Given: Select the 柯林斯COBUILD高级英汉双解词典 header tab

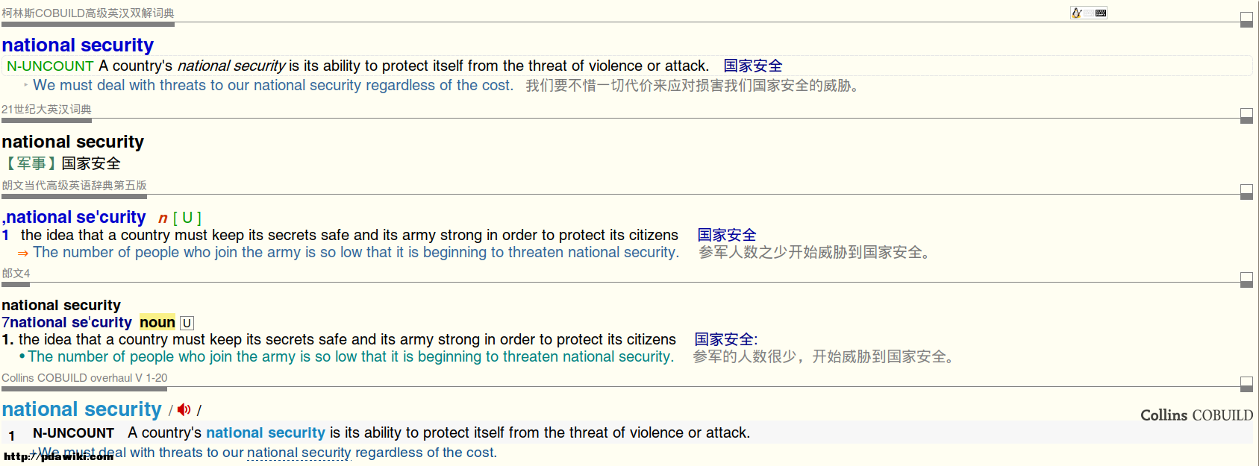Looking at the screenshot, I should coord(88,13).
